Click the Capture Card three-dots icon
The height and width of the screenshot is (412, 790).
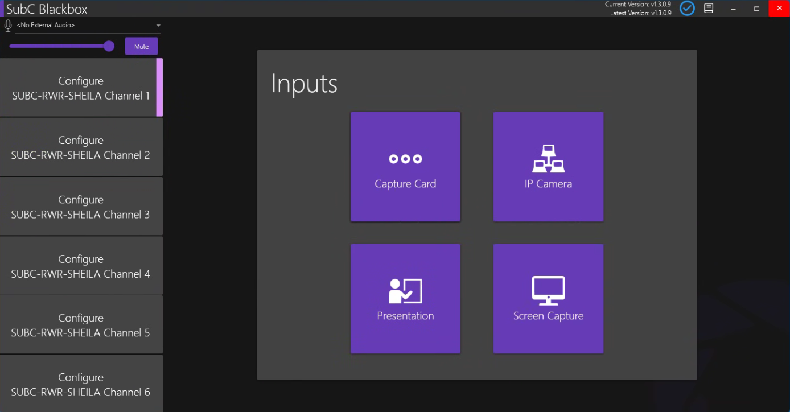405,159
